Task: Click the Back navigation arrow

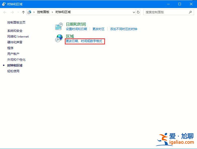Action: point(5,12)
